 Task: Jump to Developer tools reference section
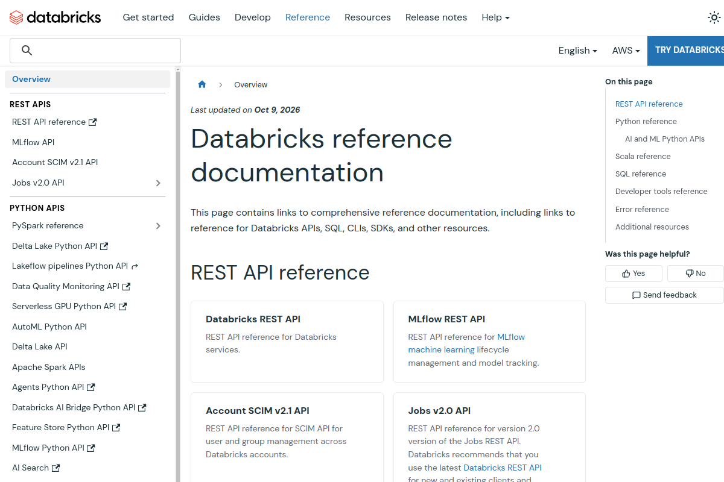661,192
